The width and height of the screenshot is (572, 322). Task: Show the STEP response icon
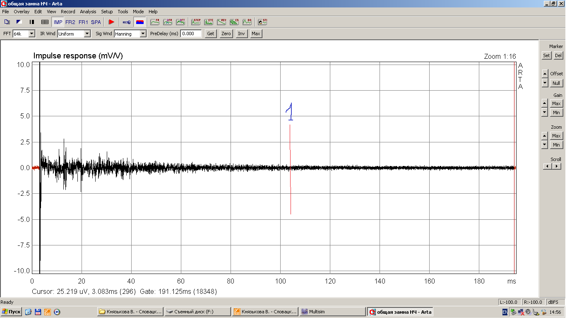(x=196, y=22)
